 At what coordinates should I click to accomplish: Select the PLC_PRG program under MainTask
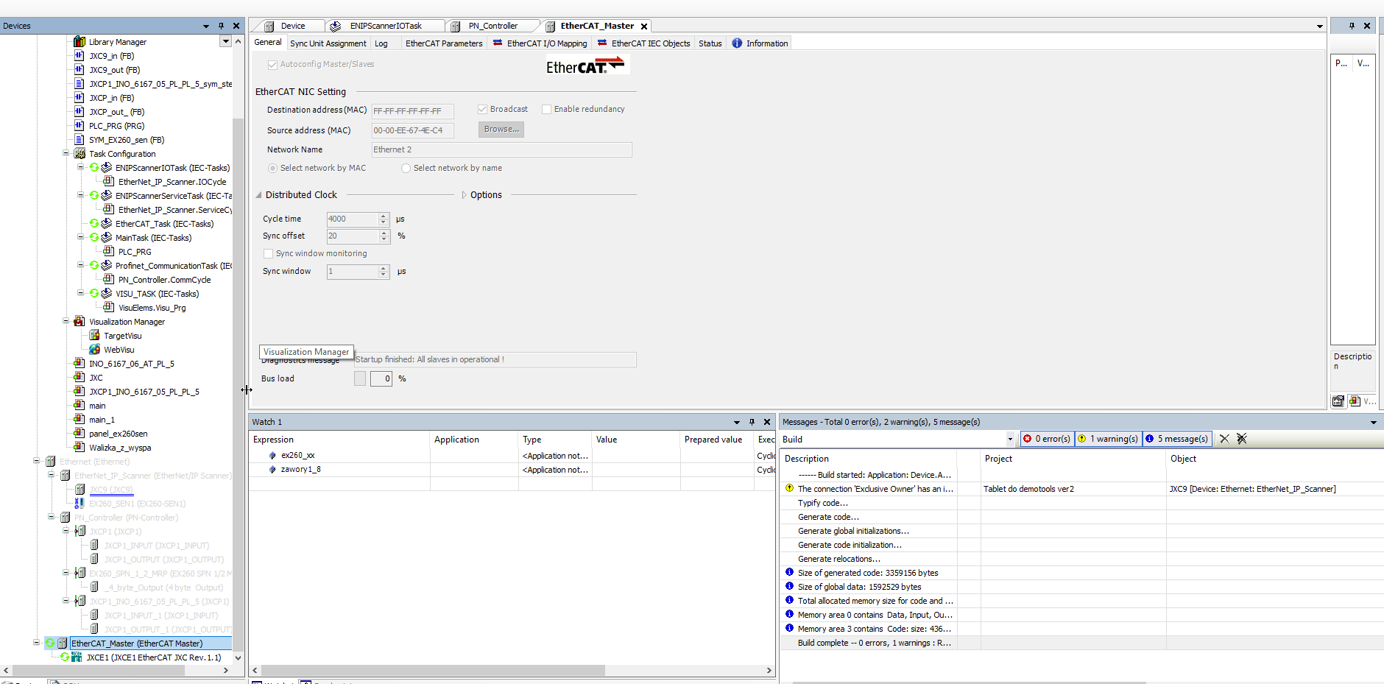tap(135, 251)
